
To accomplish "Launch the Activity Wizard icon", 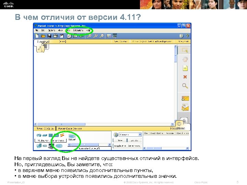I will (62, 36).
